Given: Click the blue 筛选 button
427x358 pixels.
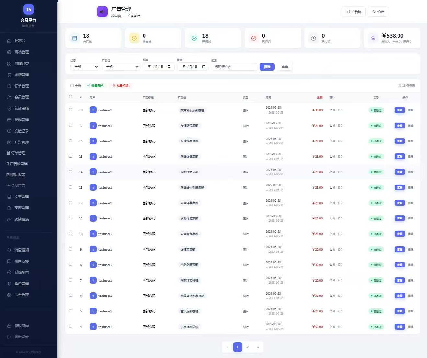Looking at the screenshot, I should pos(267,67).
